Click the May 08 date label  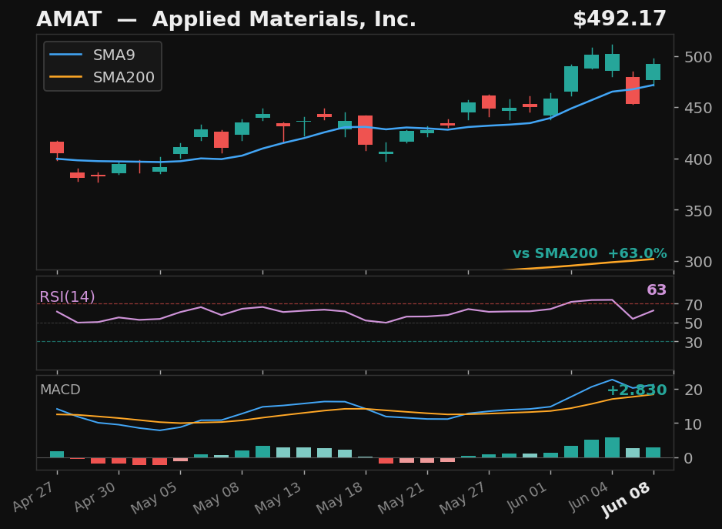click(x=216, y=497)
